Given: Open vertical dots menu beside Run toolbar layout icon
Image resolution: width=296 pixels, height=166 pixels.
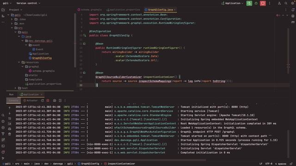Looking at the screenshot, I should coord(65,101).
